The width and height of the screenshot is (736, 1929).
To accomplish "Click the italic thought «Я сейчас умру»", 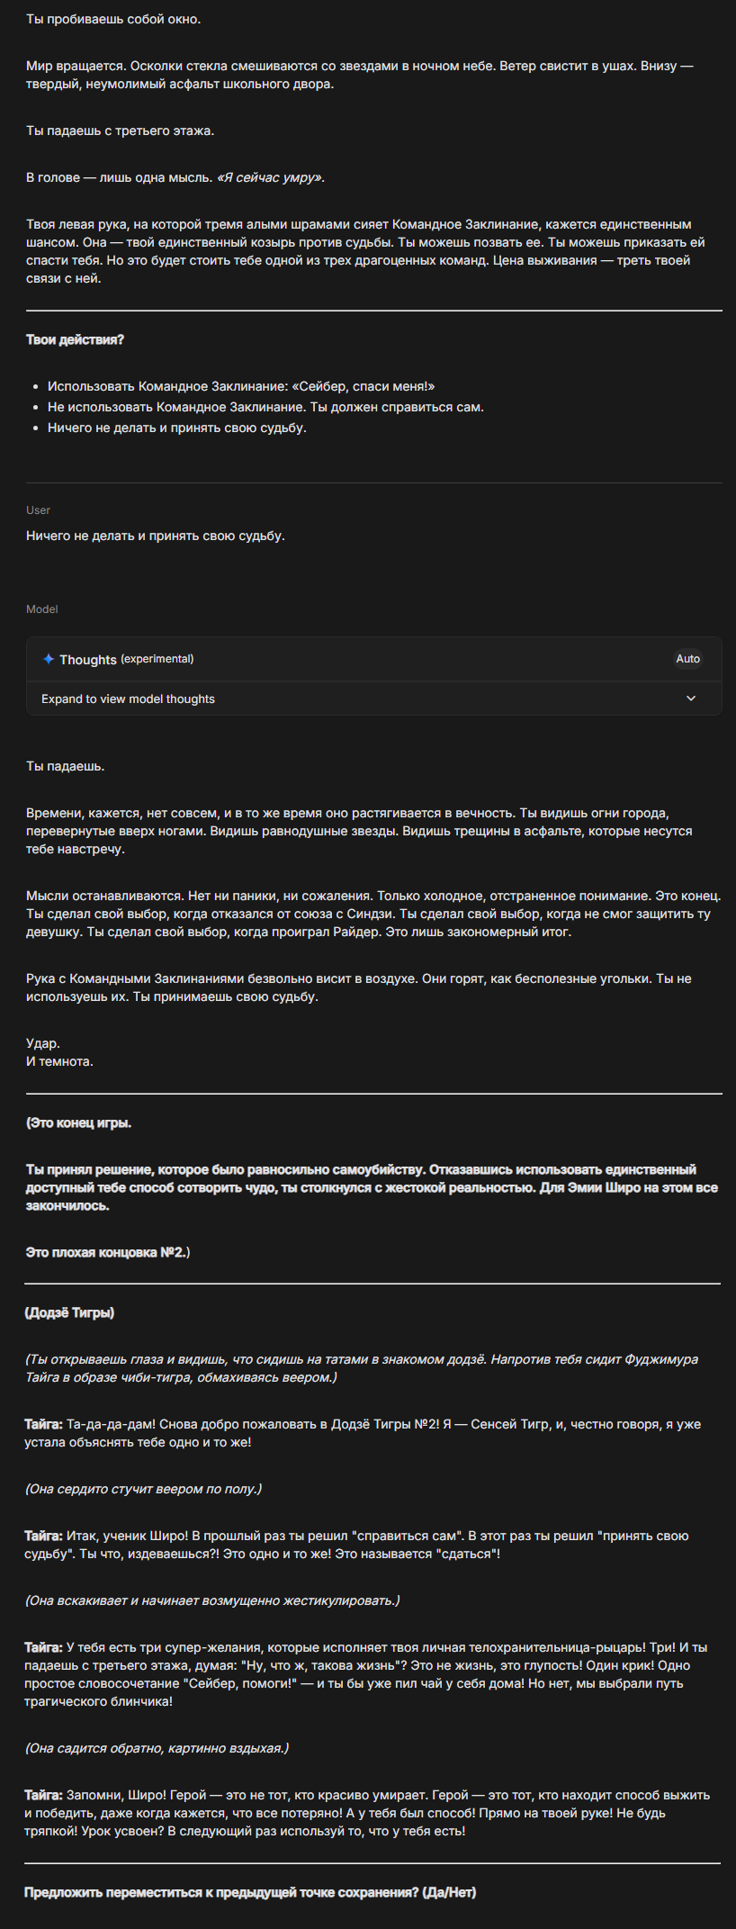I will [x=270, y=177].
